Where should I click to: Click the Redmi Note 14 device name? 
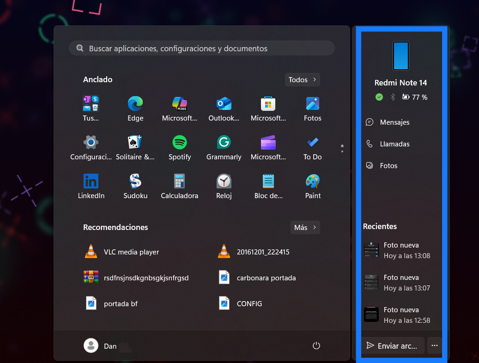click(x=401, y=83)
